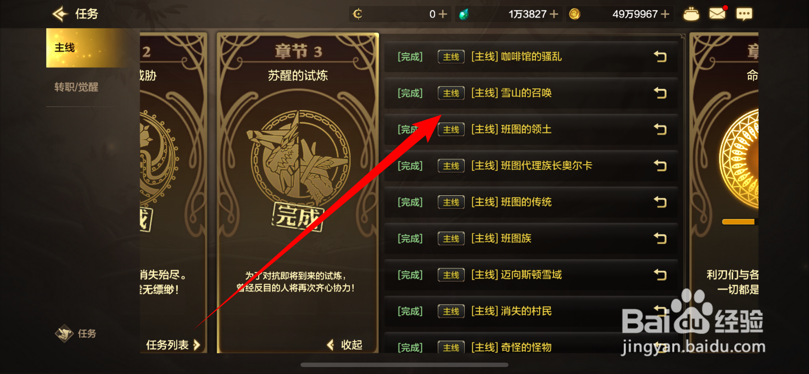Screen dimensions: 809x374
Task: Select the 章节 3 苏醒的试炼 card
Action: pyautogui.click(x=298, y=192)
